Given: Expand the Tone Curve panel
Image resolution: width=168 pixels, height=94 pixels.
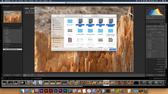Looking at the screenshot, I should pos(165,59).
